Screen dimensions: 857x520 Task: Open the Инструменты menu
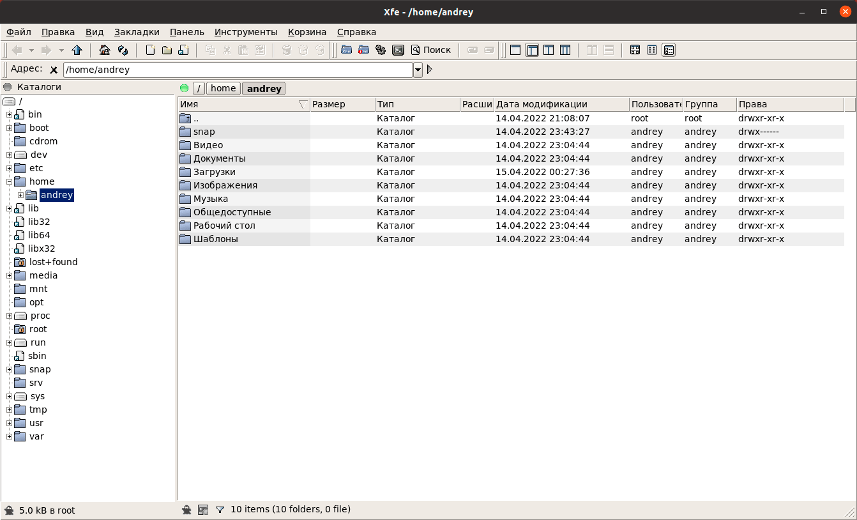[246, 32]
